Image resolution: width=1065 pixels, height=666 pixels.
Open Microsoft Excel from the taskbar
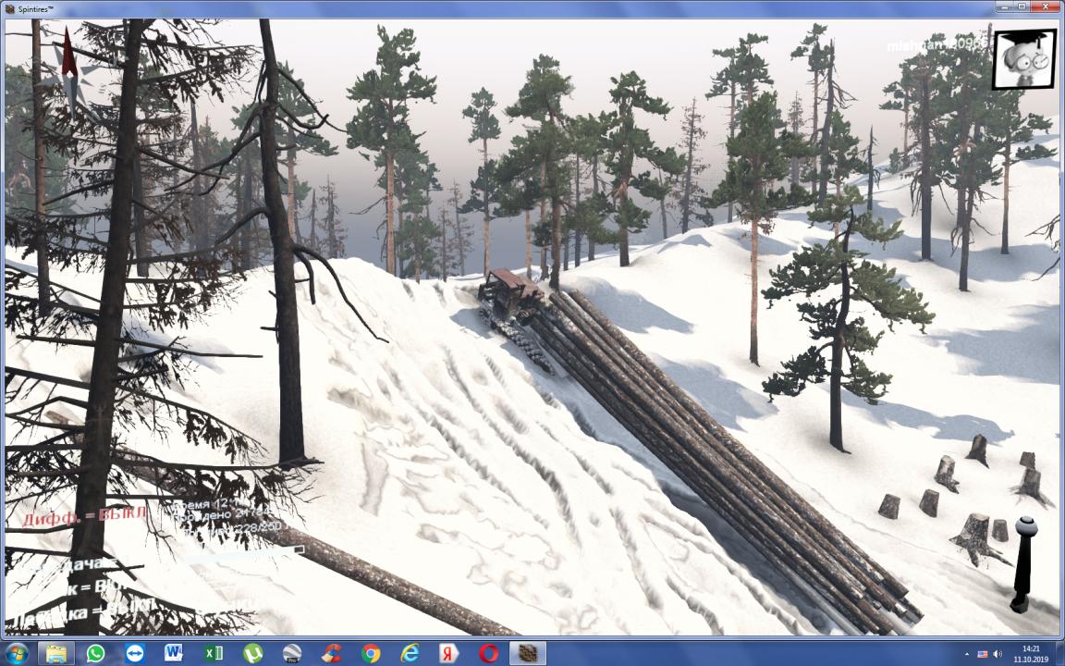pos(214,653)
